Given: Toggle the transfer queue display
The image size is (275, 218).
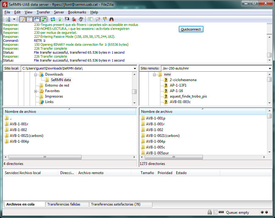Looking at the screenshot, I should point(44,19).
